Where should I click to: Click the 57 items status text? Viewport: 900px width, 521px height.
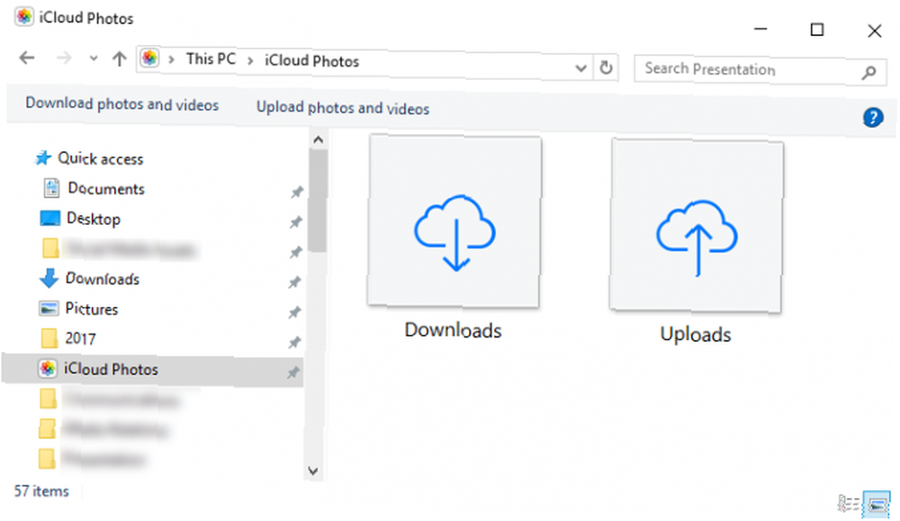point(41,491)
